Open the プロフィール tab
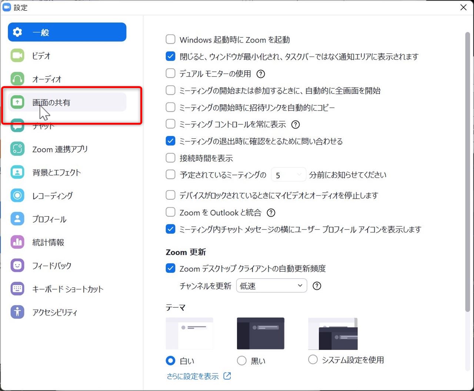Viewport: 474px width, 391px height. click(x=67, y=219)
